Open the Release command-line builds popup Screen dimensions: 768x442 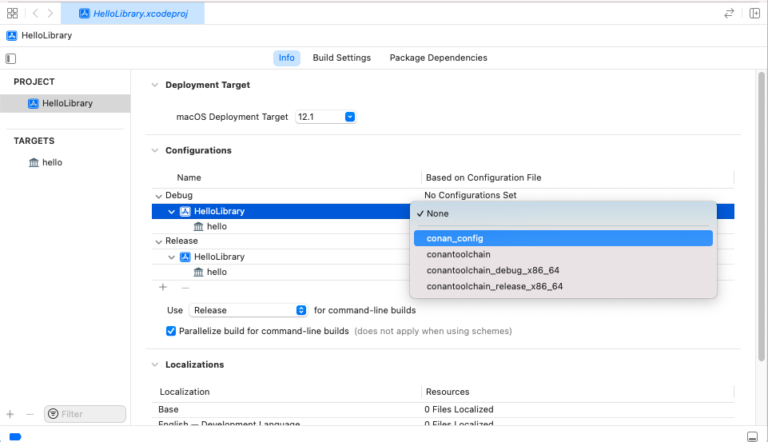click(249, 310)
